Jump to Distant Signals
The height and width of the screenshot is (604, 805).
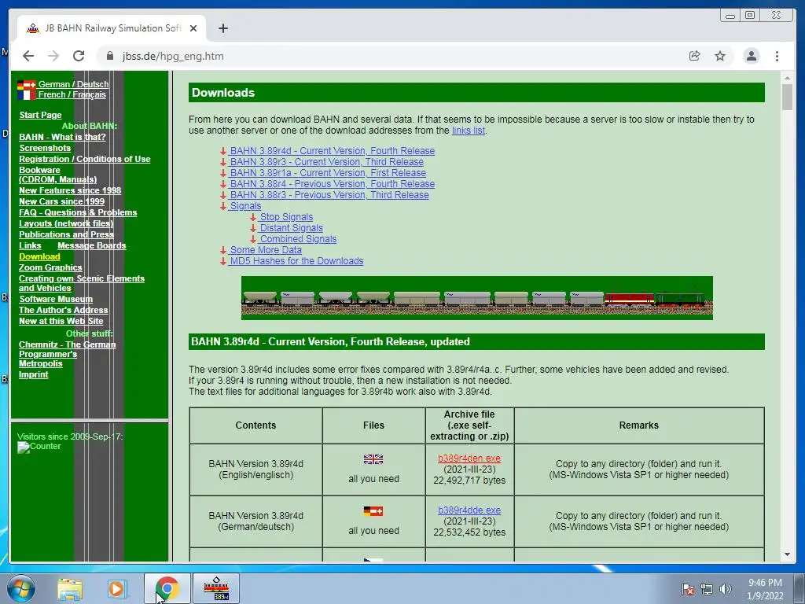(x=291, y=228)
